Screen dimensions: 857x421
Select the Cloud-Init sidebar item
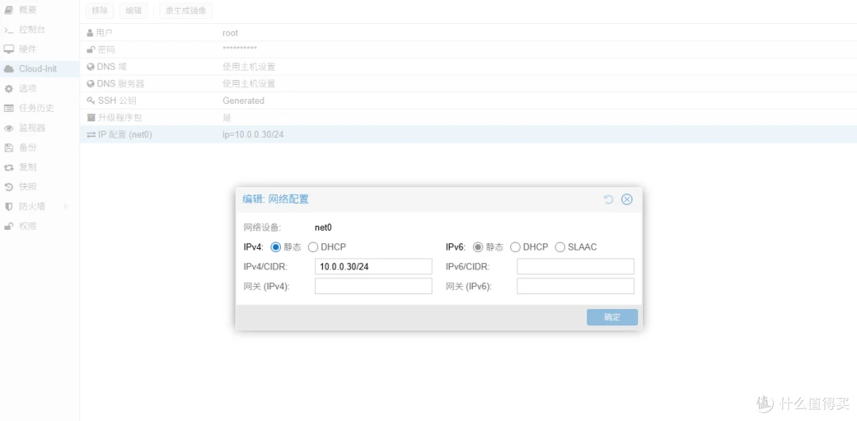pyautogui.click(x=40, y=69)
